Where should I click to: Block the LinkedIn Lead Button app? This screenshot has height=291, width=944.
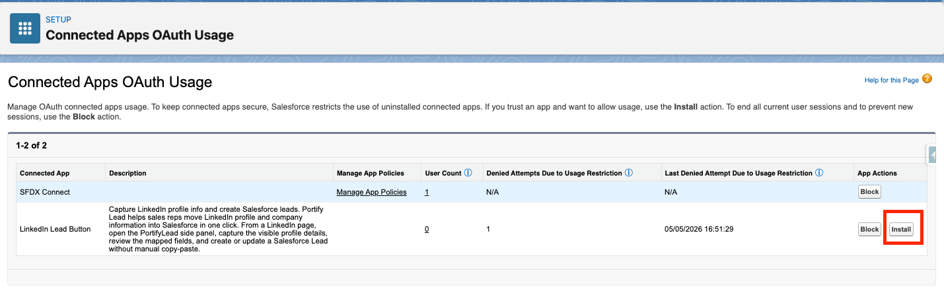pos(869,230)
